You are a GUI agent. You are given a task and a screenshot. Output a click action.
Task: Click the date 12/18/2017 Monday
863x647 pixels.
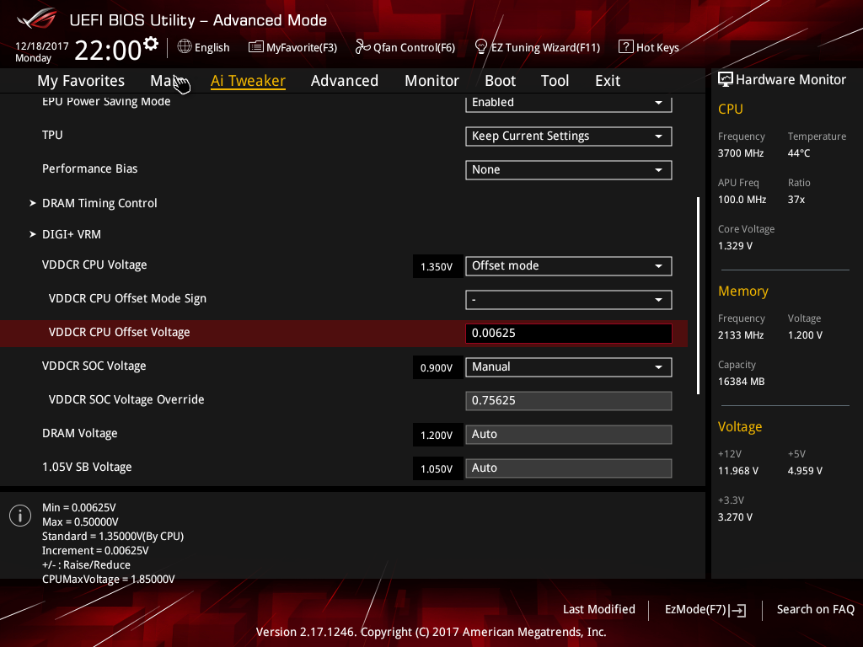click(42, 51)
